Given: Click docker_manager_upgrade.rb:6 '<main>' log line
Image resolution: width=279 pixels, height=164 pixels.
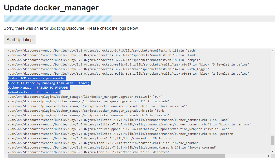Looking at the screenshot, I should [88, 115].
